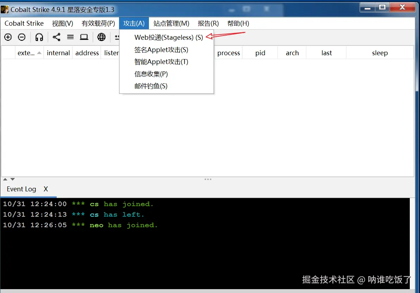Open the 报告(R) menu

208,24
